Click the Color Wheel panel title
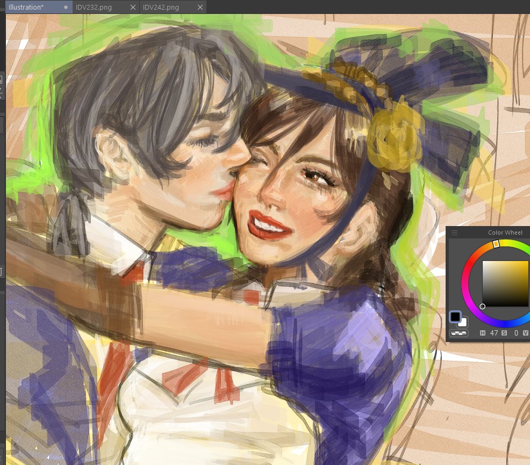Image resolution: width=530 pixels, height=465 pixels. (x=505, y=233)
